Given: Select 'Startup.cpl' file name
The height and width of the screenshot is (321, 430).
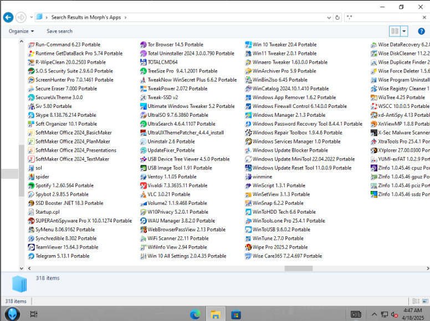Looking at the screenshot, I should click(x=48, y=212).
